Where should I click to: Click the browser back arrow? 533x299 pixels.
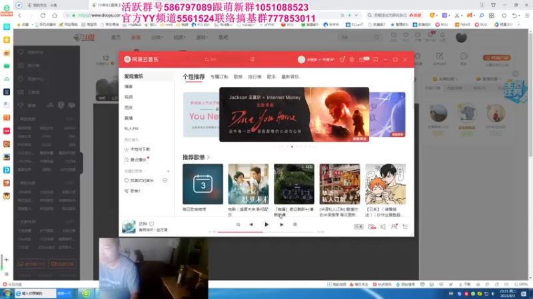[x=19, y=15]
